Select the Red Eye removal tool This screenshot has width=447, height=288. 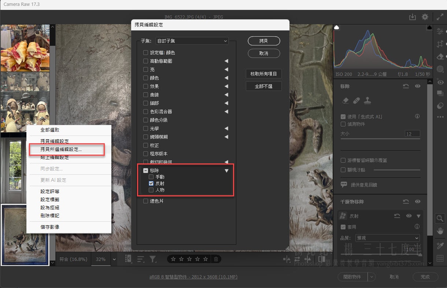(440, 82)
